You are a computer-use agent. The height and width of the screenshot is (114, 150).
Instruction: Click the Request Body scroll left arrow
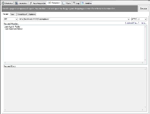pyautogui.click(x=5, y=110)
